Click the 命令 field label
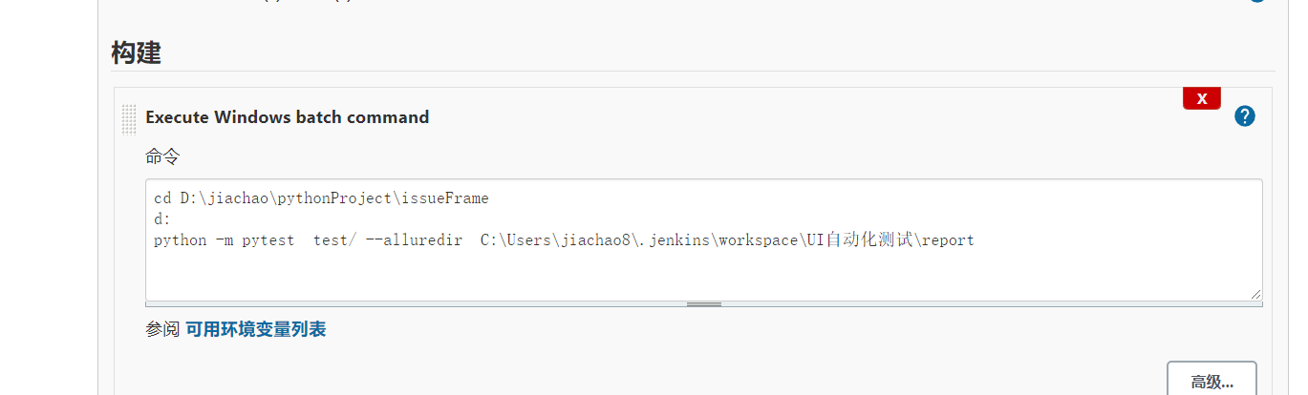 [x=162, y=156]
